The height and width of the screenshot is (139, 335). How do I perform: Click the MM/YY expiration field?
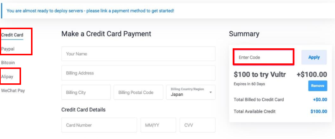pyautogui.click(x=158, y=125)
